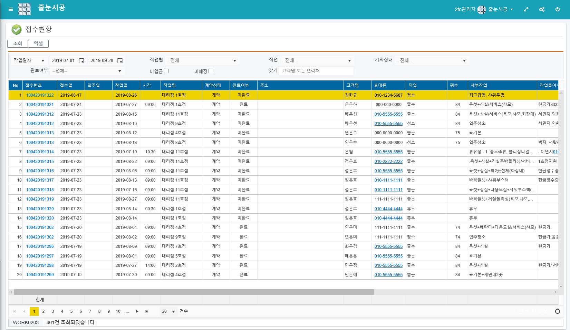Image resolution: width=570 pixels, height=330 pixels.
Task: Click the power logout icon
Action: (558, 9)
